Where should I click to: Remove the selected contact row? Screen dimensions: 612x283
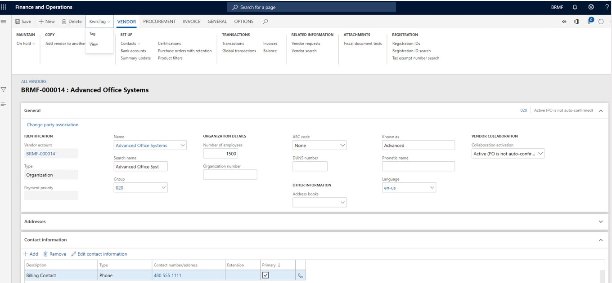click(x=54, y=254)
